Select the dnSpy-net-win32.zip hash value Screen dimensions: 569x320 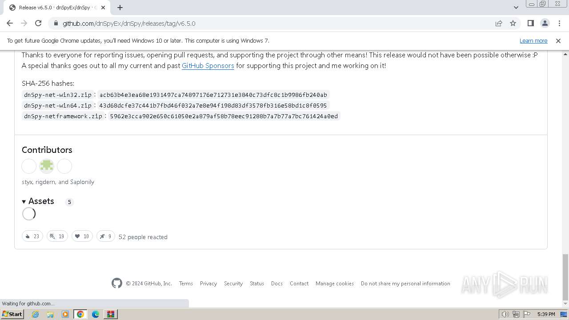[x=213, y=95]
